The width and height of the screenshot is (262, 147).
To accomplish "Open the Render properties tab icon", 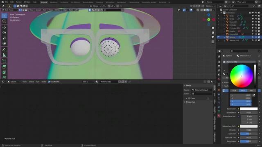I will 219,62.
